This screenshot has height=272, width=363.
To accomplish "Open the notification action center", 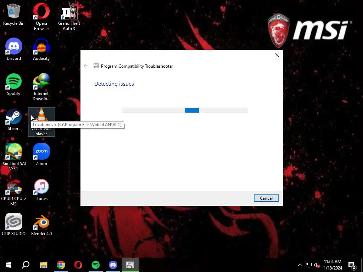I will coord(352,265).
